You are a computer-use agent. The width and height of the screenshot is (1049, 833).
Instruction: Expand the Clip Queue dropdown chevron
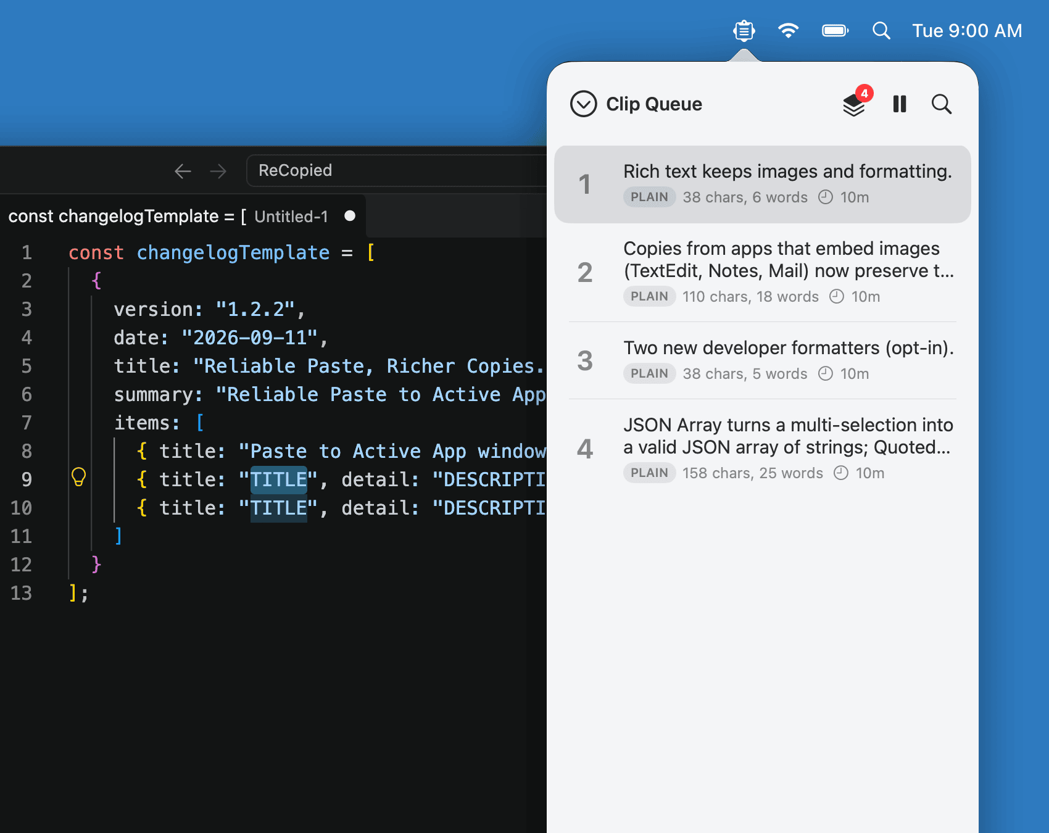(x=583, y=104)
